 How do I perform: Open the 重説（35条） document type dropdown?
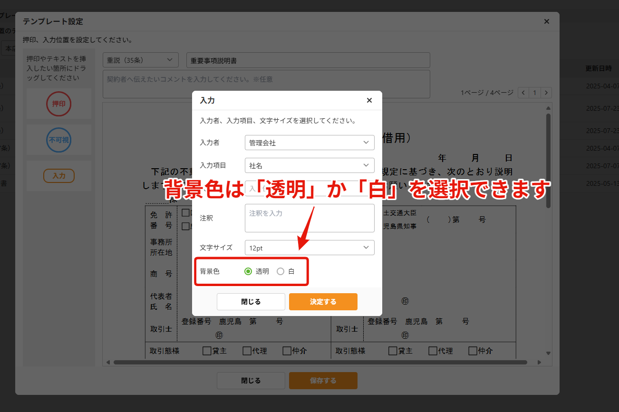140,60
